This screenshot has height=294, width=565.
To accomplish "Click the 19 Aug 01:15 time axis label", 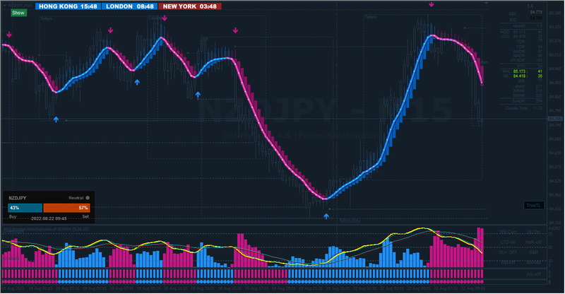I will pyautogui.click(x=40, y=288).
